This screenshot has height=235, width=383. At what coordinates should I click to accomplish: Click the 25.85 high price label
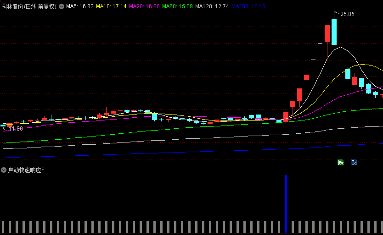[347, 14]
